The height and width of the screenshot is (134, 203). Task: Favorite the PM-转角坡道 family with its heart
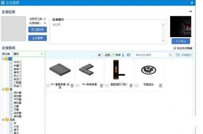click(78, 86)
